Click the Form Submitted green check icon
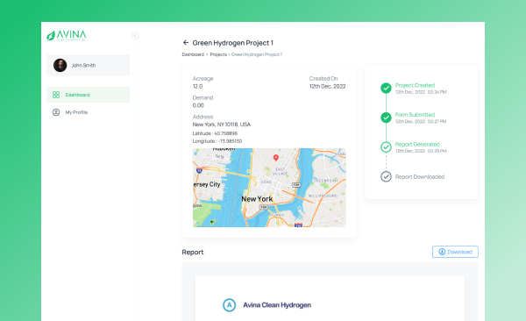 (386, 118)
